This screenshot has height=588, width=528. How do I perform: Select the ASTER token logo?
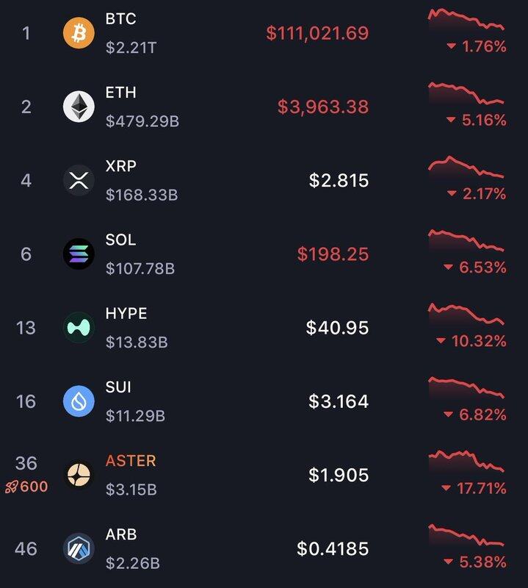[79, 475]
